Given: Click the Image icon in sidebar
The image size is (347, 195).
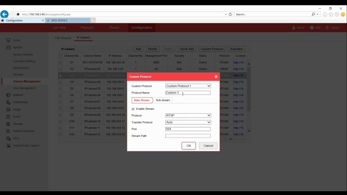Looking at the screenshot, I should 8,109.
